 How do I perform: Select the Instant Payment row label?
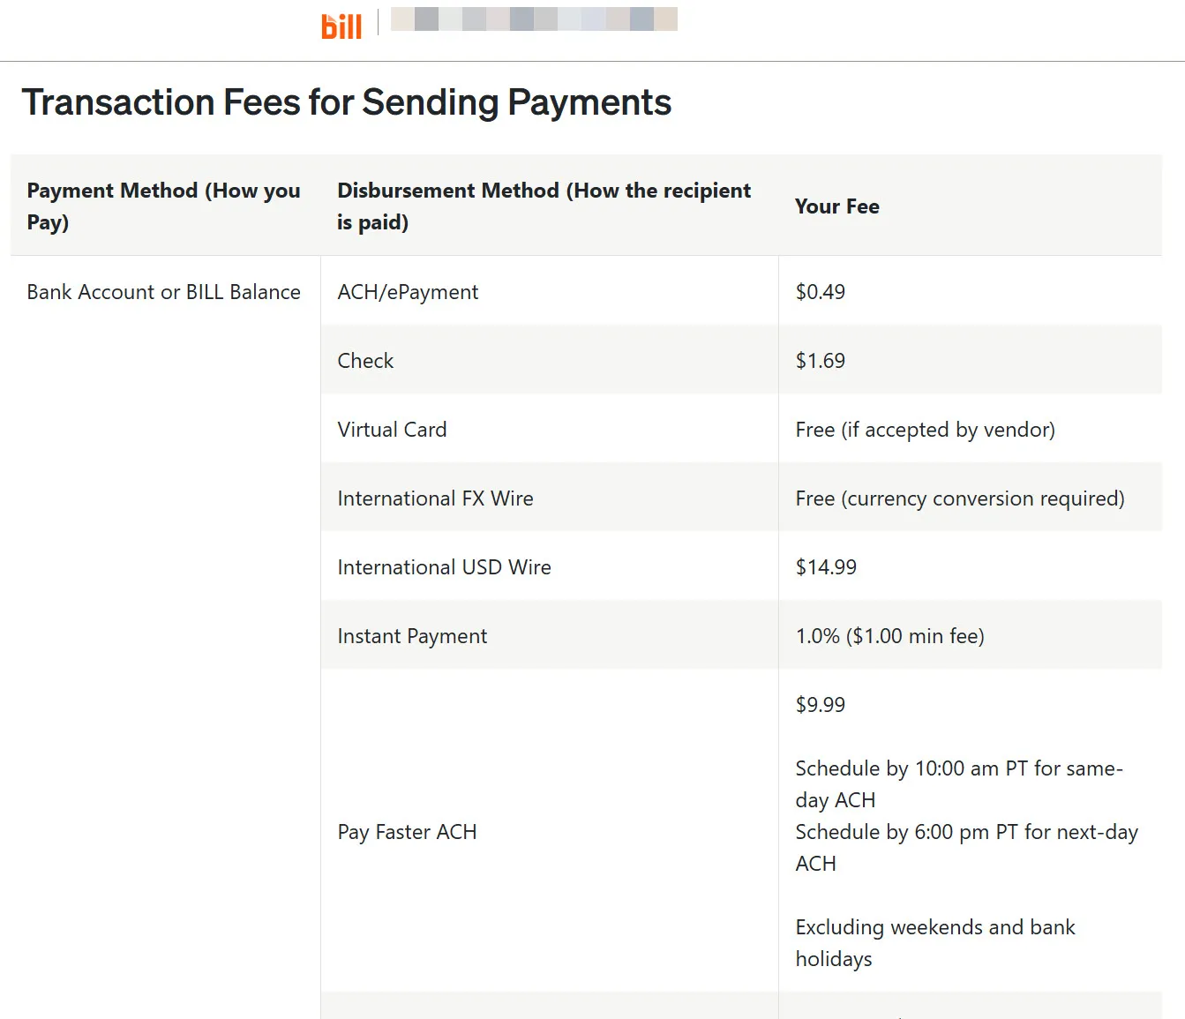(x=412, y=636)
